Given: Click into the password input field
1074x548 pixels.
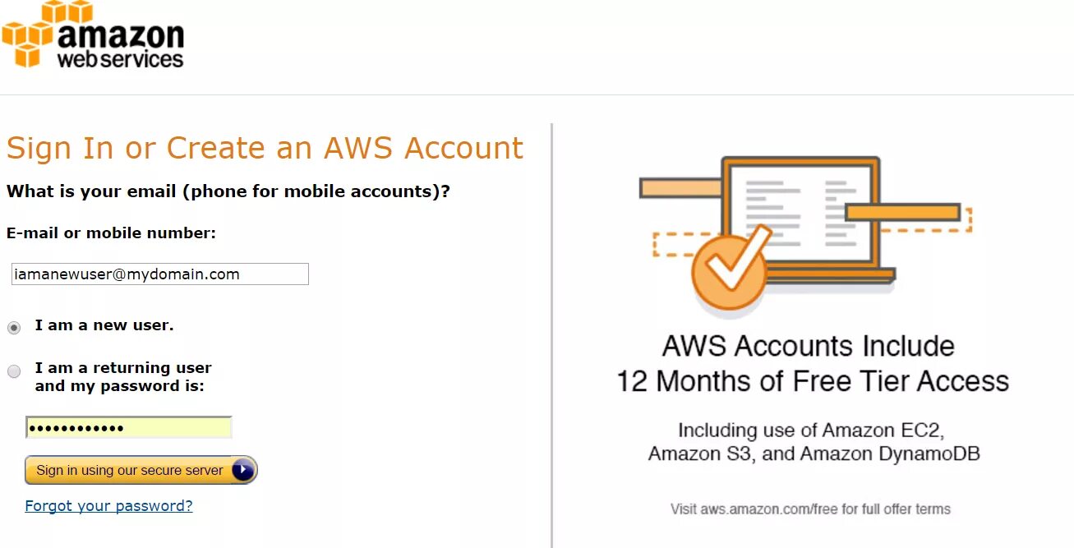Looking at the screenshot, I should pyautogui.click(x=129, y=428).
